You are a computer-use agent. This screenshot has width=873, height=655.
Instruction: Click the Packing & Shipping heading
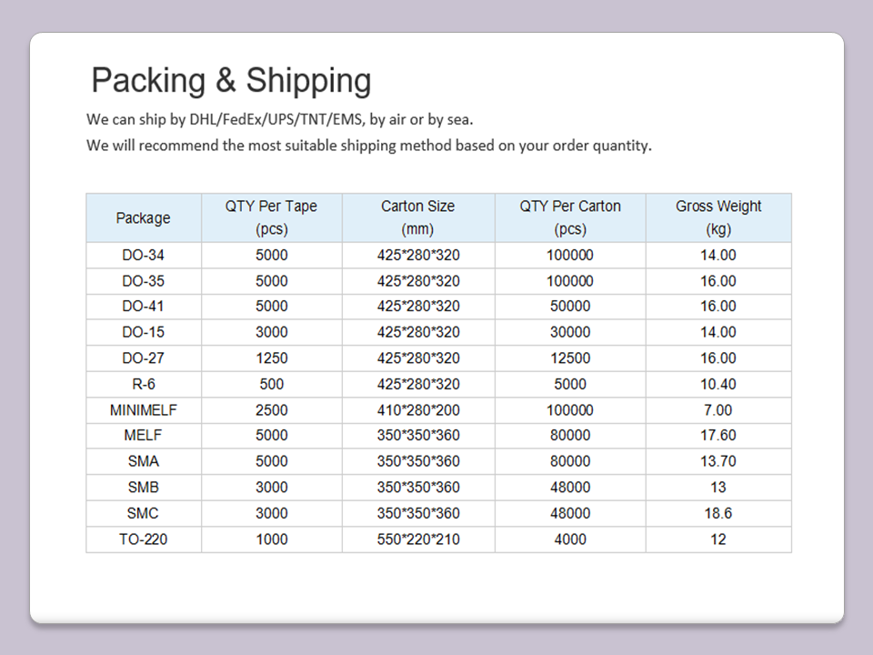coord(231,81)
